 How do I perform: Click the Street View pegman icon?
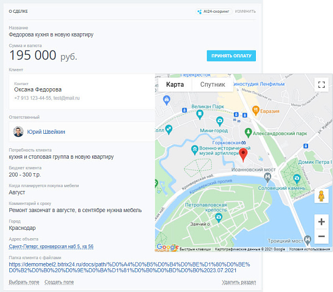coord(321,196)
